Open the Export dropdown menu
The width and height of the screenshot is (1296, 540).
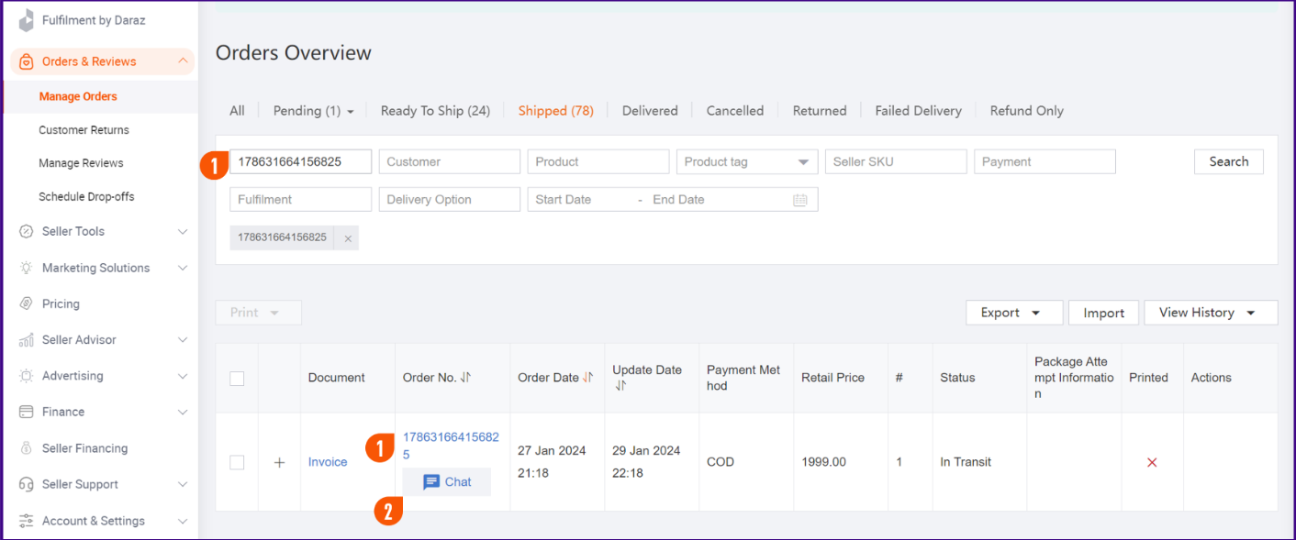pos(1013,313)
